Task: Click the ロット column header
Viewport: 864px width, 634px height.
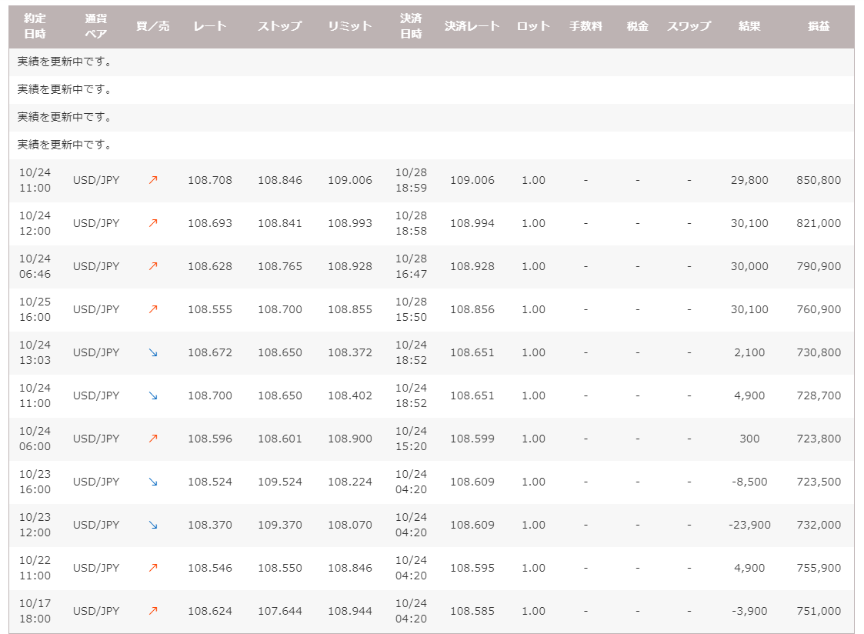Action: tap(533, 26)
